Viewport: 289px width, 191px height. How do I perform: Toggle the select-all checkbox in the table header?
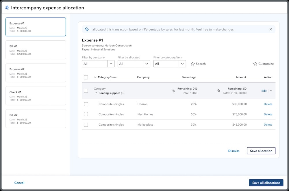pos(86,77)
